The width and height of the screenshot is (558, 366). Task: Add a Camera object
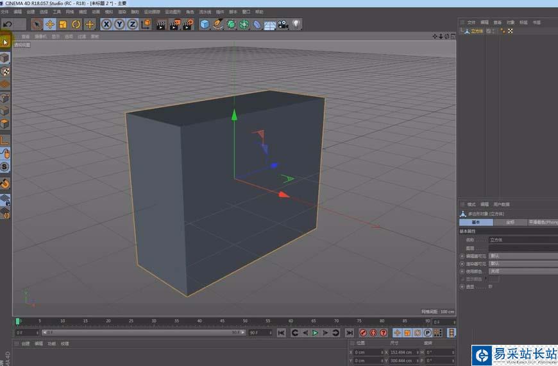[x=283, y=24]
